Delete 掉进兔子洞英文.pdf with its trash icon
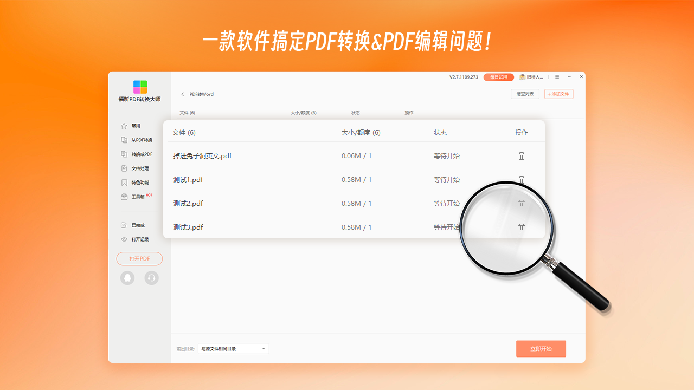694x390 pixels. coord(522,156)
